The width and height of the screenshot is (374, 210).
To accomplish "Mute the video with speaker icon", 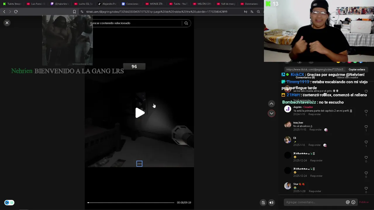I will pos(271,203).
